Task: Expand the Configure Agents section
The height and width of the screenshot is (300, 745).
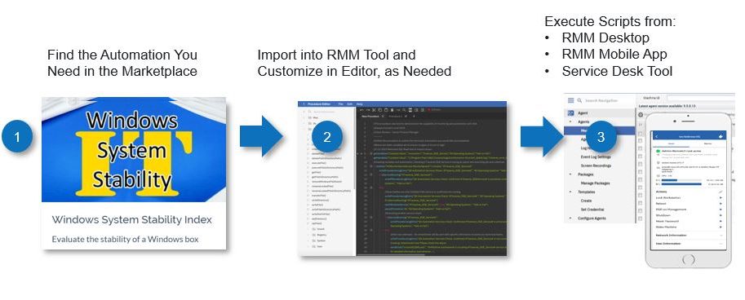Action: [x=570, y=218]
